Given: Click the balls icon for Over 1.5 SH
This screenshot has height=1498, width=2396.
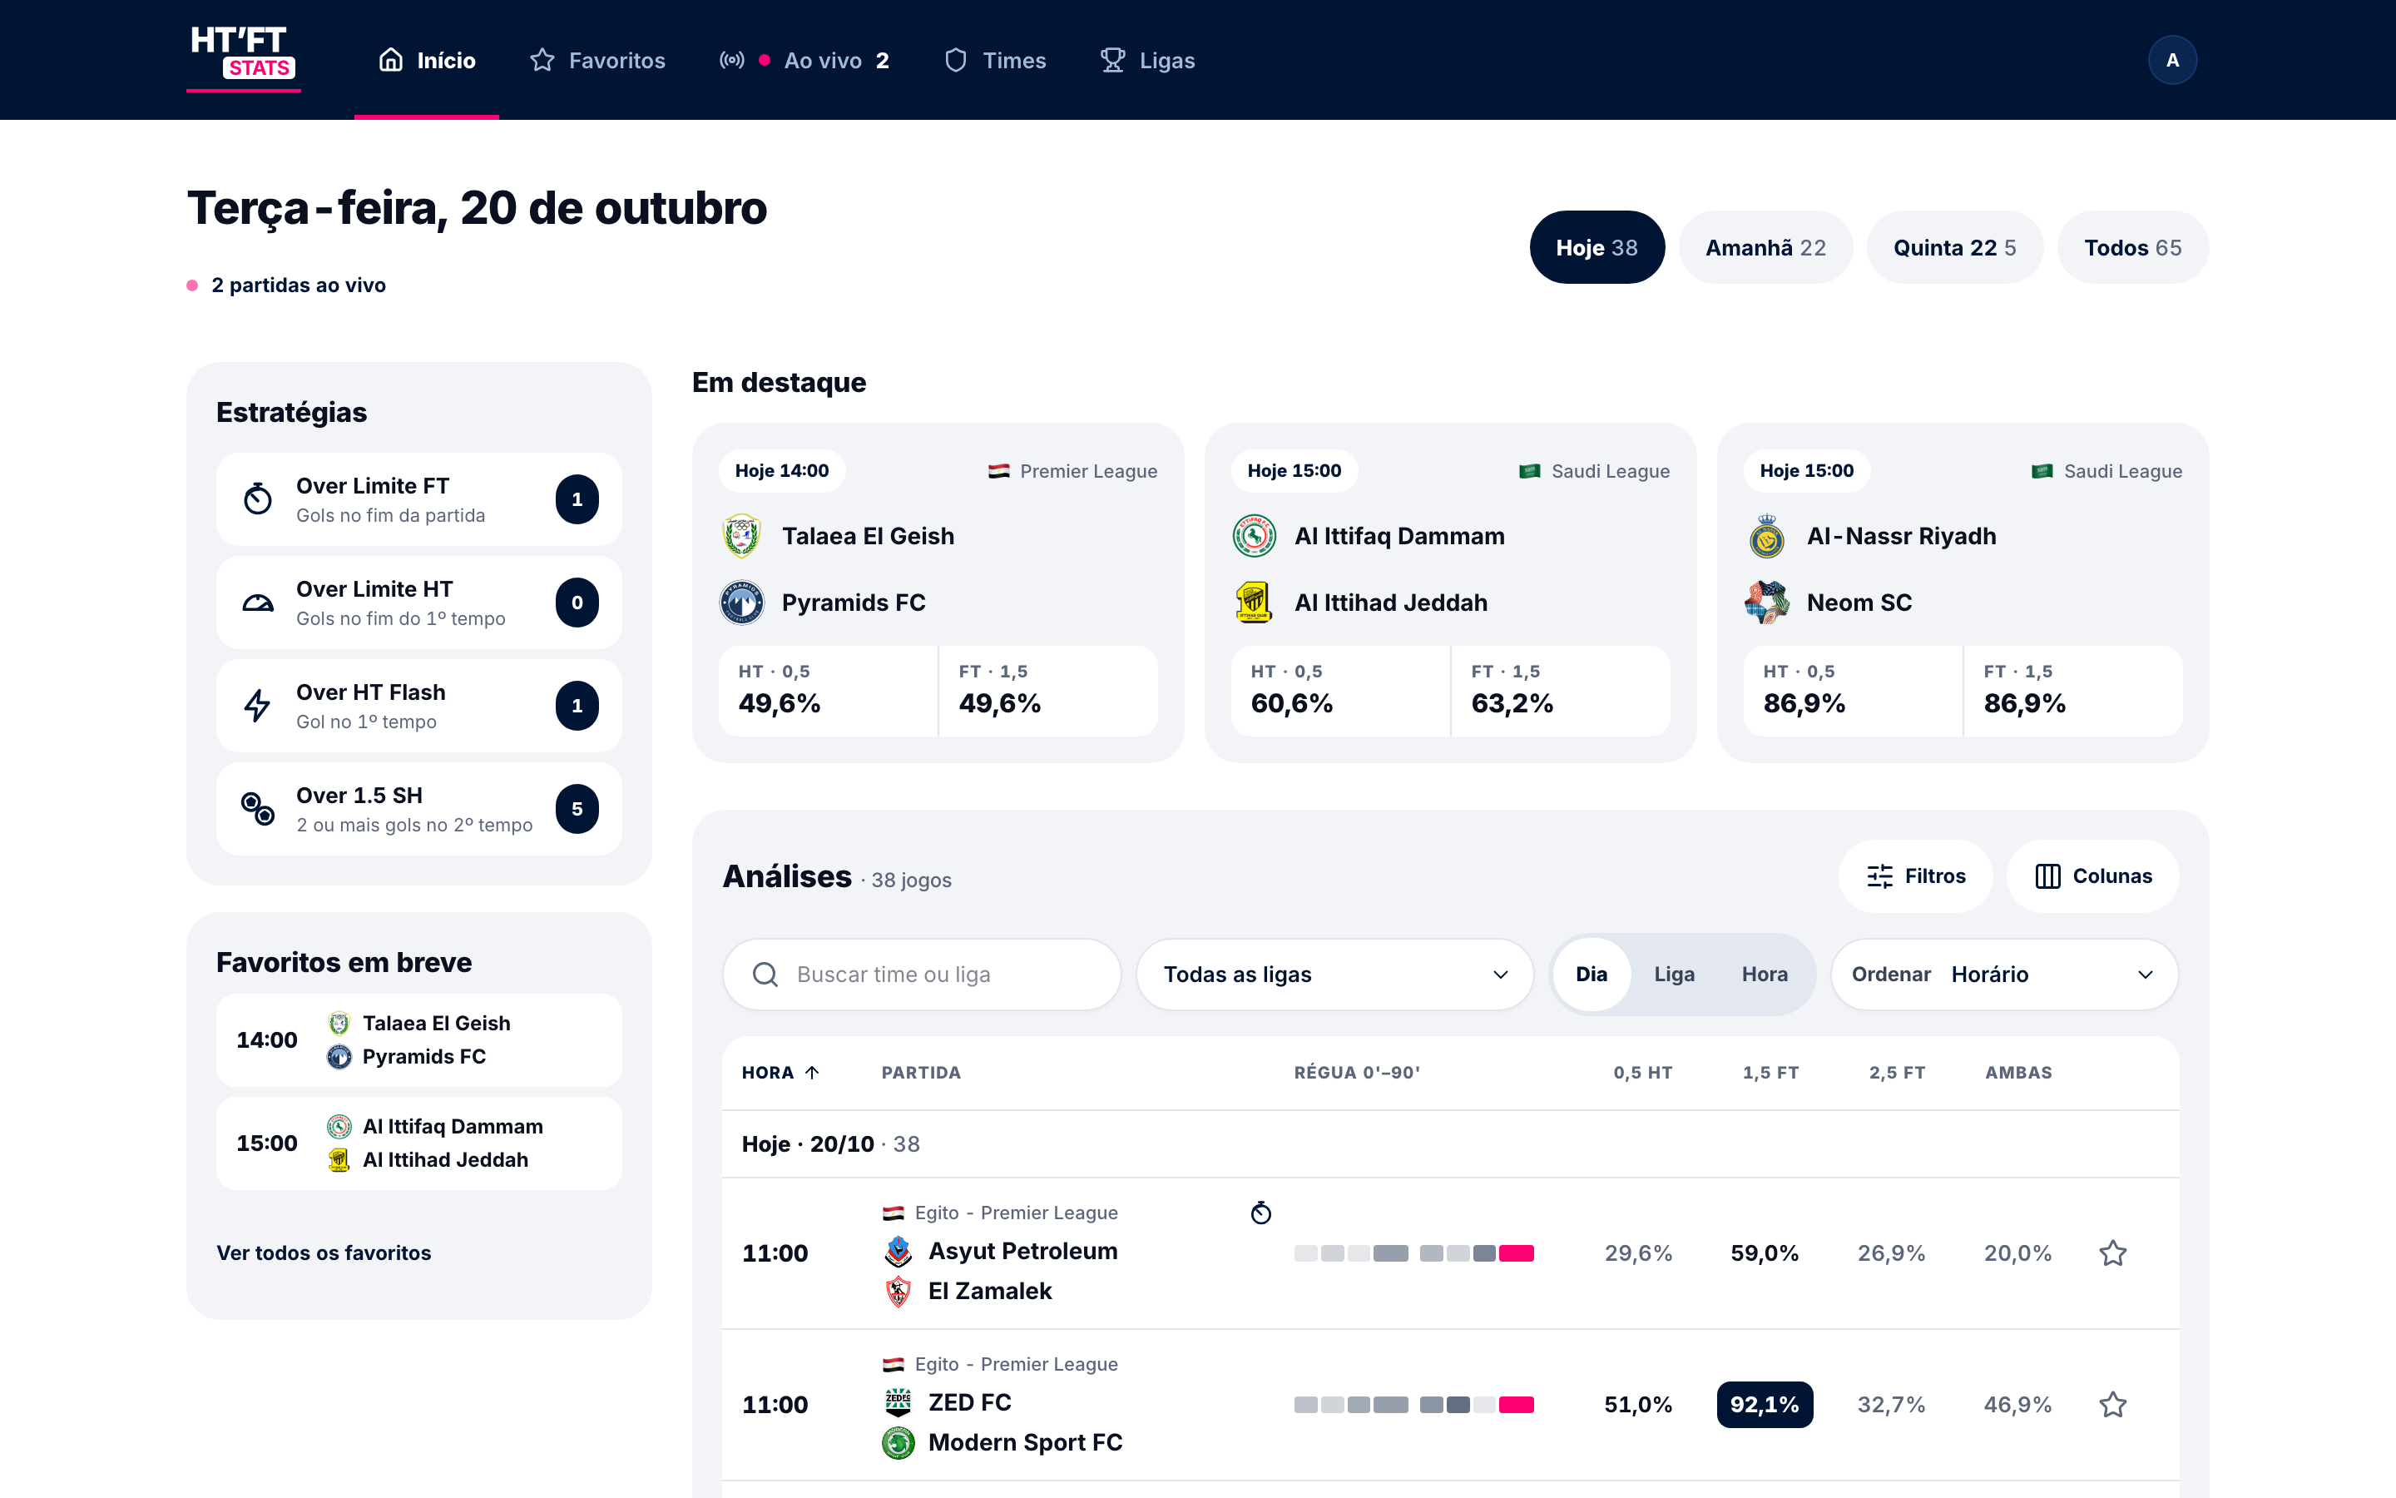Looking at the screenshot, I should 257,808.
